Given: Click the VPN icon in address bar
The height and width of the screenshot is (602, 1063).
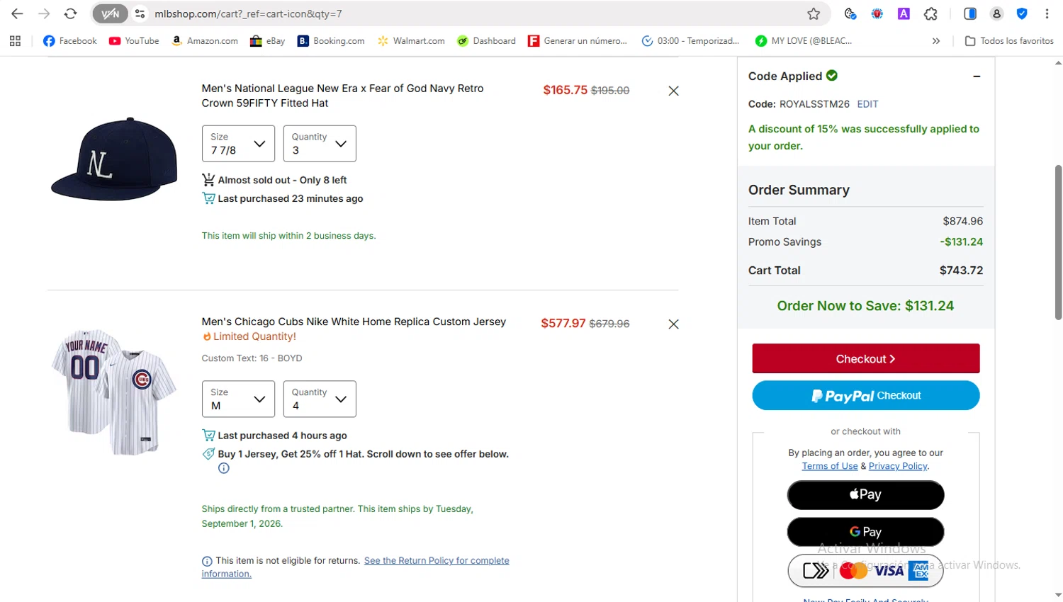Looking at the screenshot, I should point(111,13).
